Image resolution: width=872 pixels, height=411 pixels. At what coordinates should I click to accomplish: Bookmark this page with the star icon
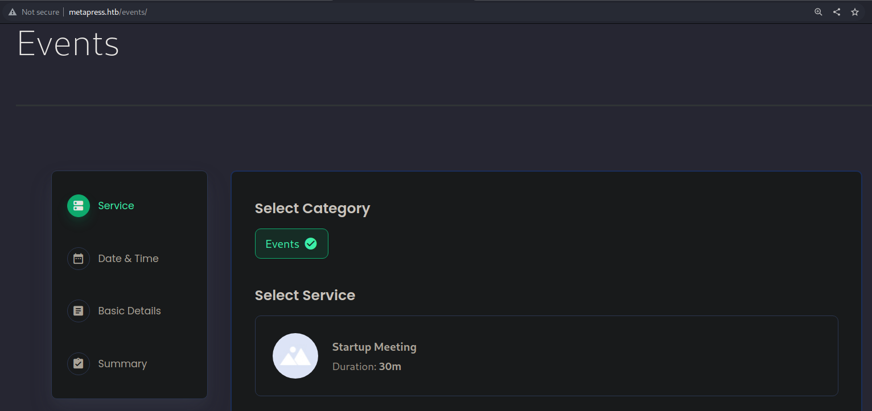tap(855, 12)
